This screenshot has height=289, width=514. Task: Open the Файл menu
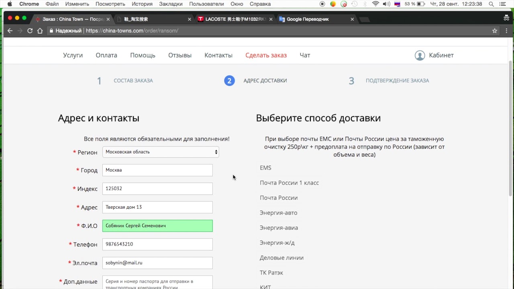coord(52,4)
